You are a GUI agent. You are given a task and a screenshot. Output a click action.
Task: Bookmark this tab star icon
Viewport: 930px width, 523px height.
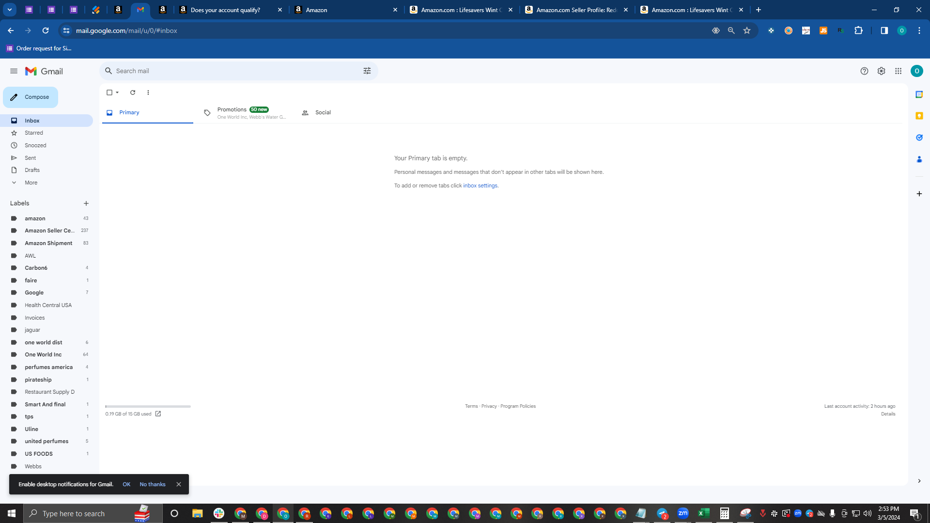pyautogui.click(x=747, y=31)
